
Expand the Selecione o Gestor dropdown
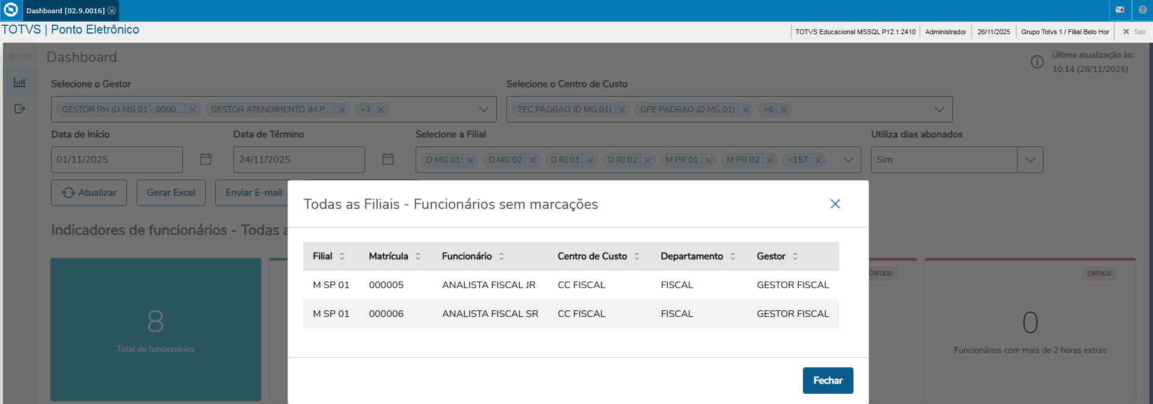484,109
